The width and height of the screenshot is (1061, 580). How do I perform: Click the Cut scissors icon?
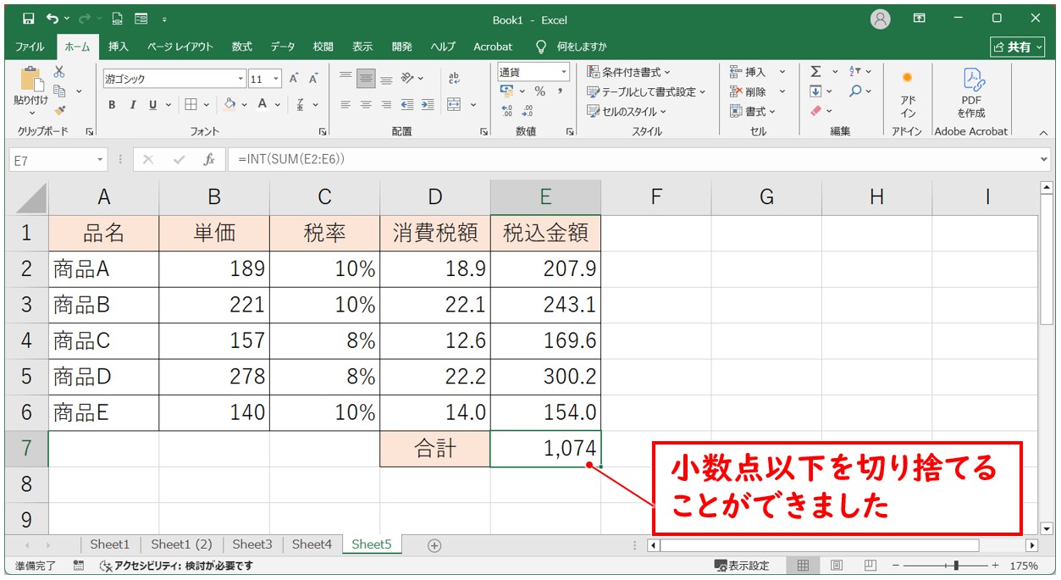click(x=59, y=72)
